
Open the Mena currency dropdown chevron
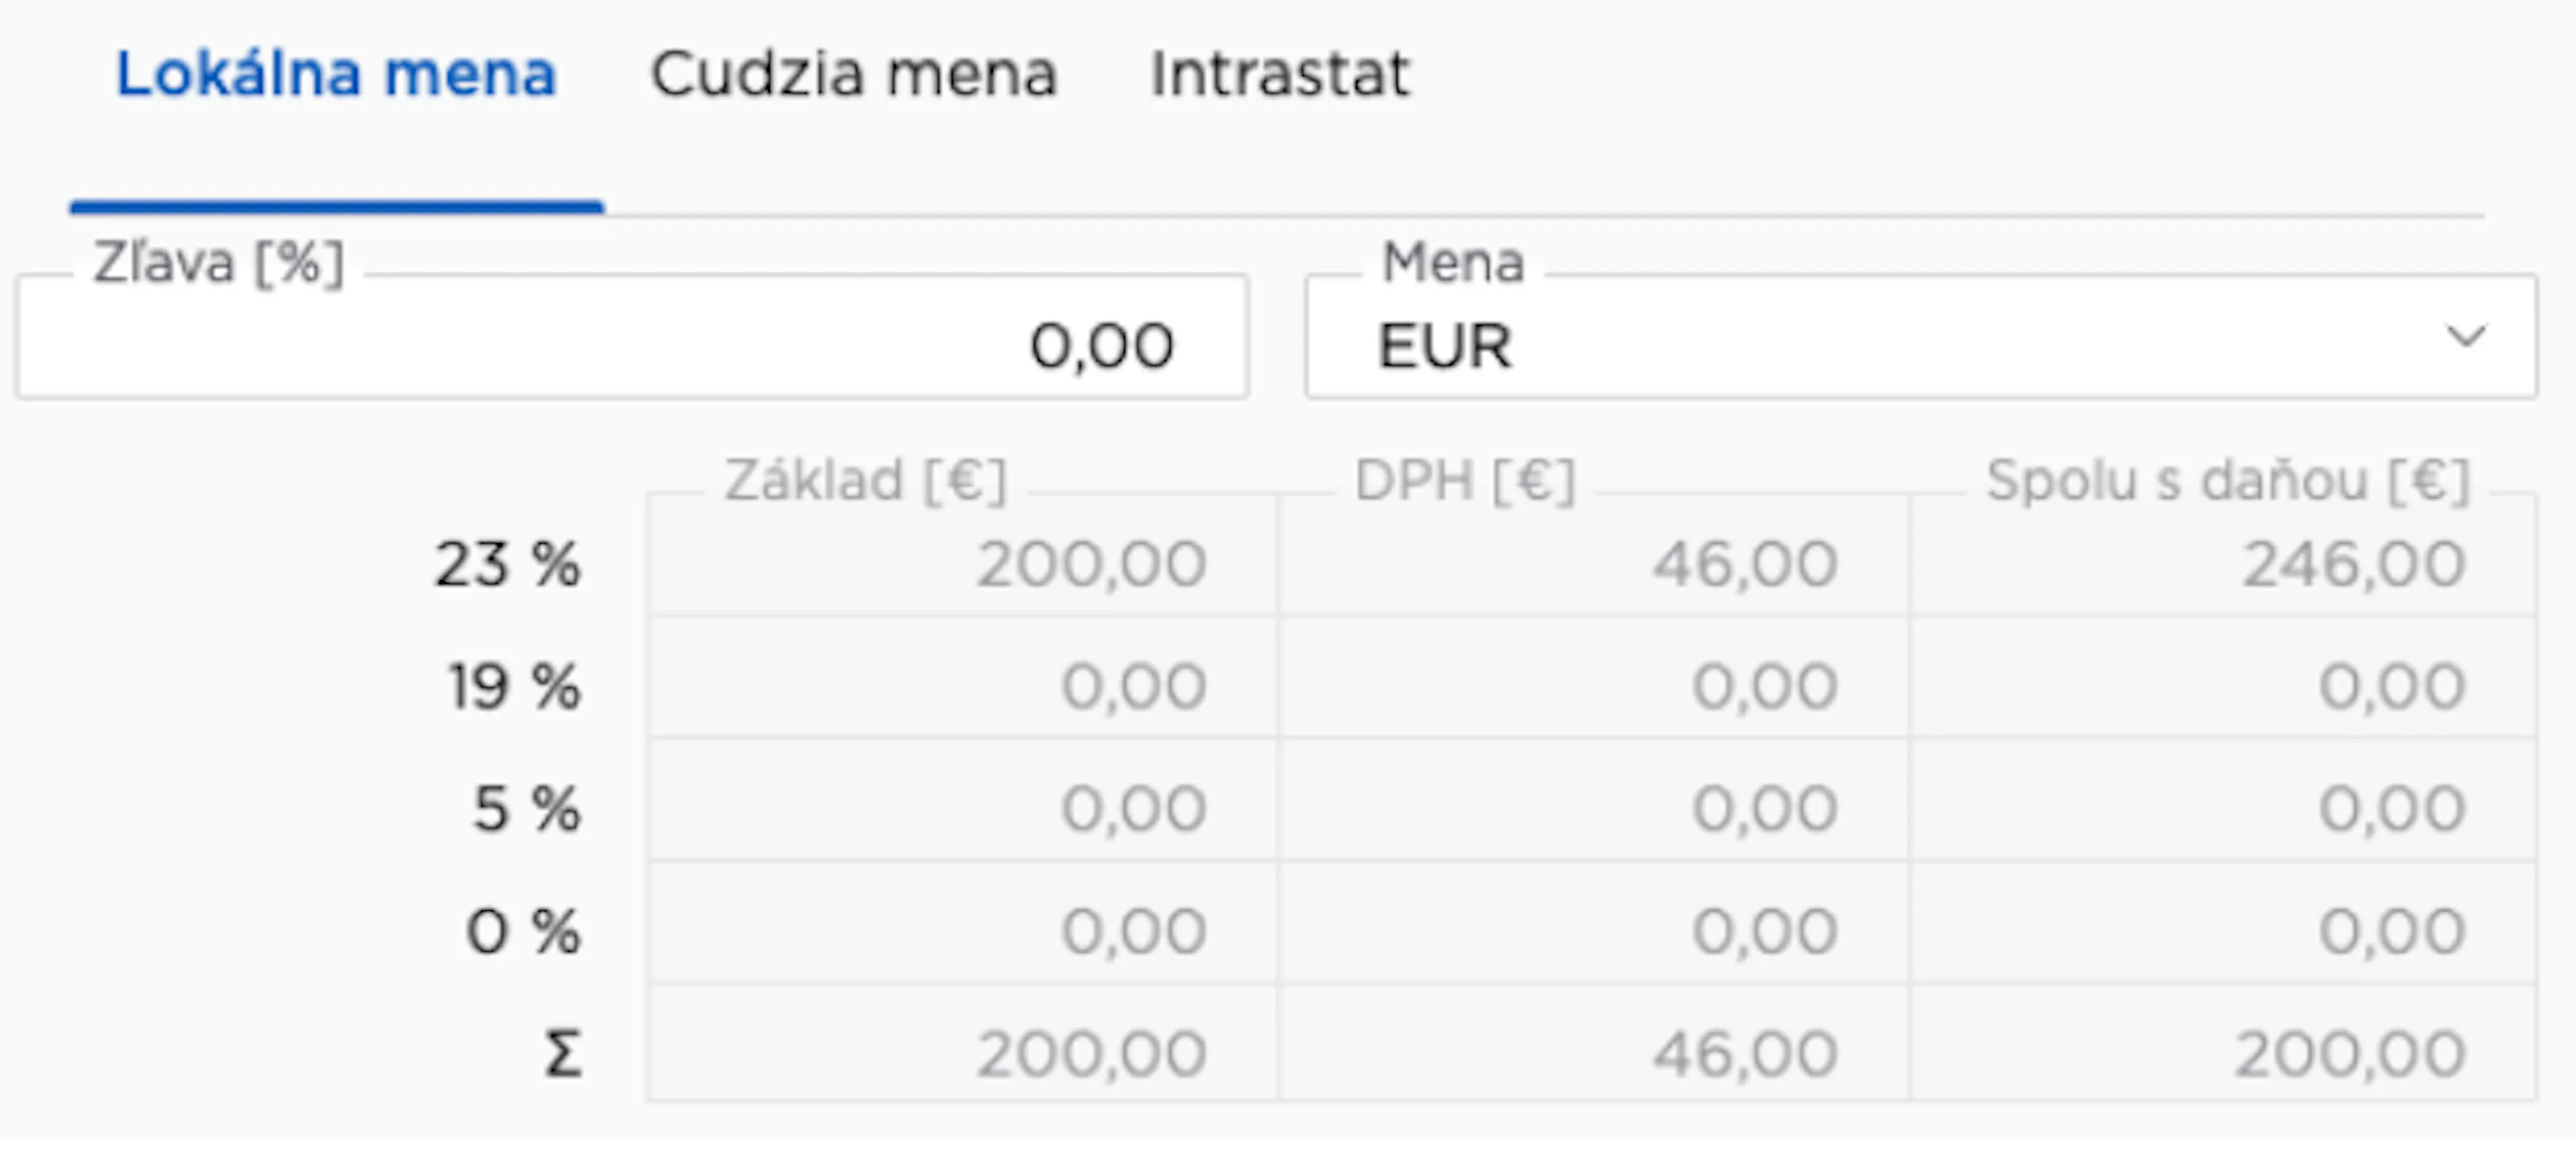point(2465,337)
